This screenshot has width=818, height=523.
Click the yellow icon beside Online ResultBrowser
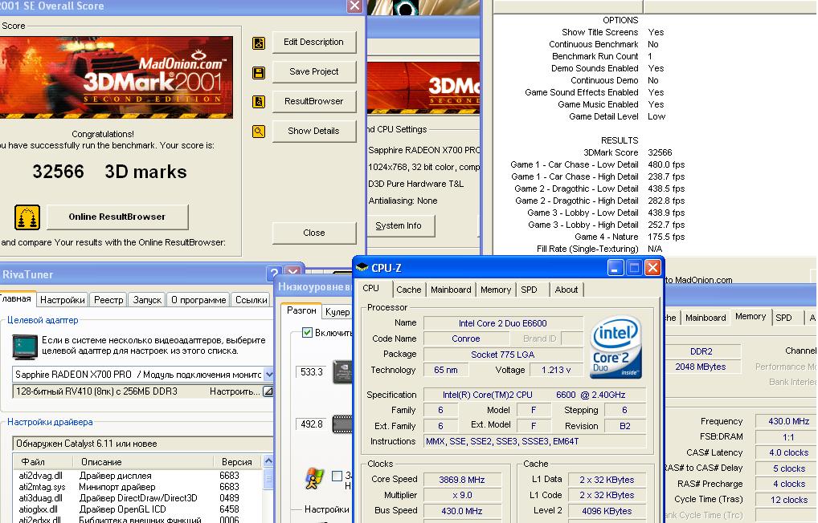[27, 217]
